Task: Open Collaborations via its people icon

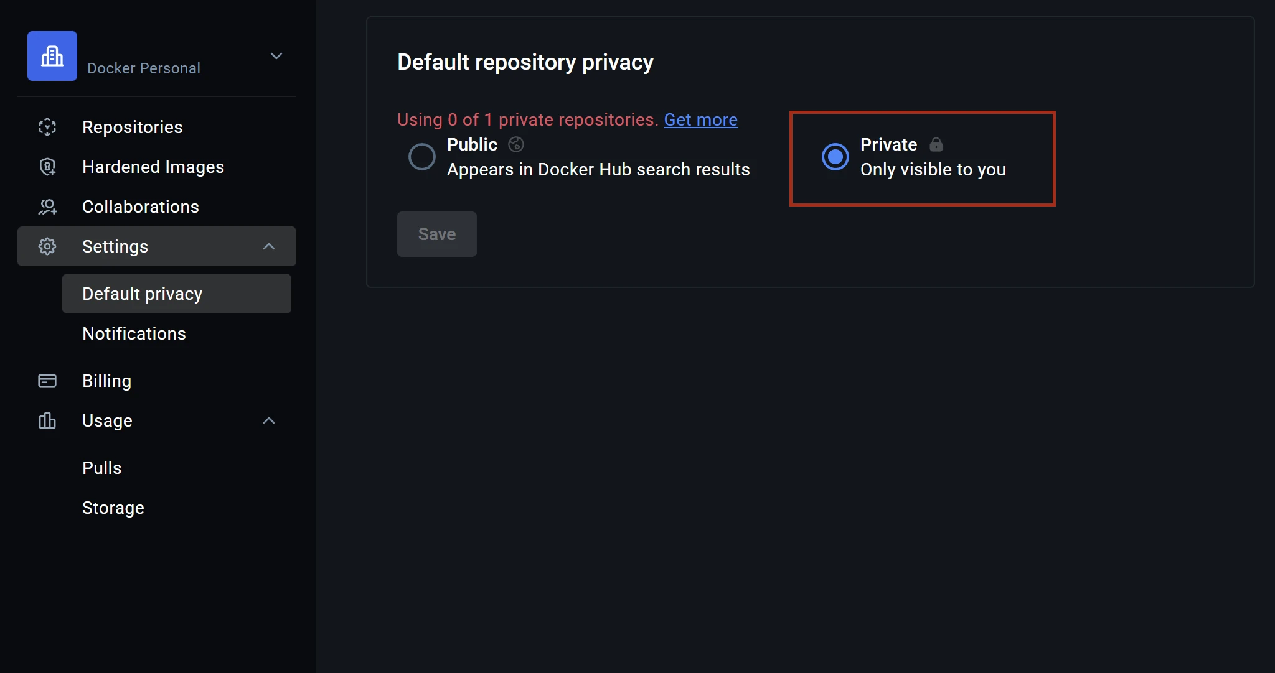Action: point(47,207)
